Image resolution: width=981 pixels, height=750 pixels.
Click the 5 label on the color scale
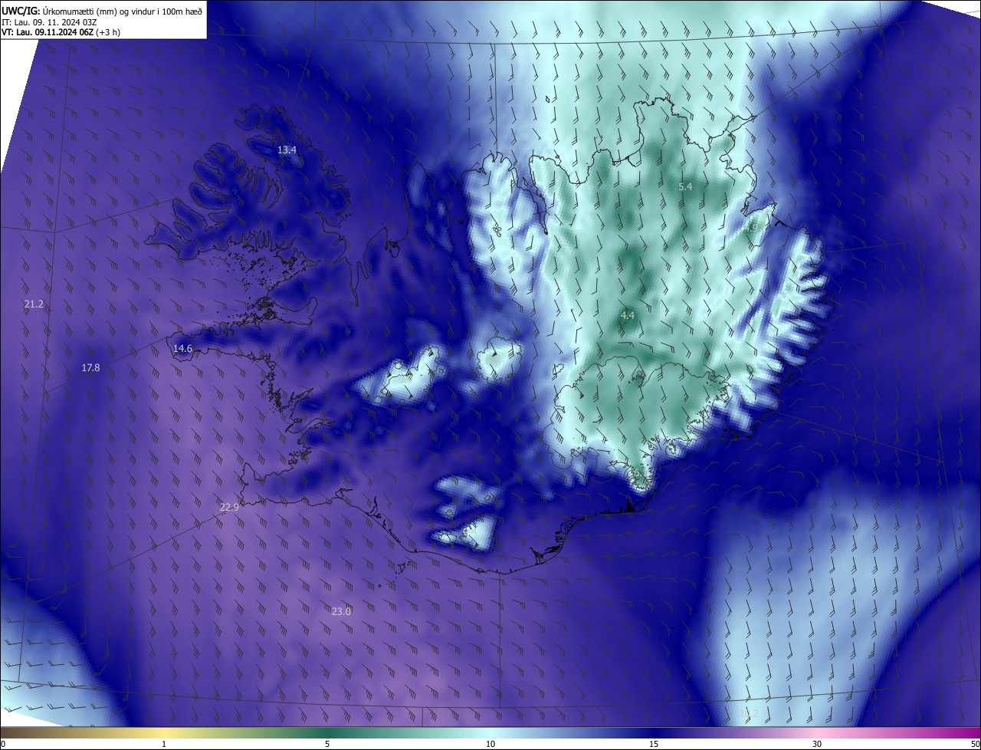[327, 744]
